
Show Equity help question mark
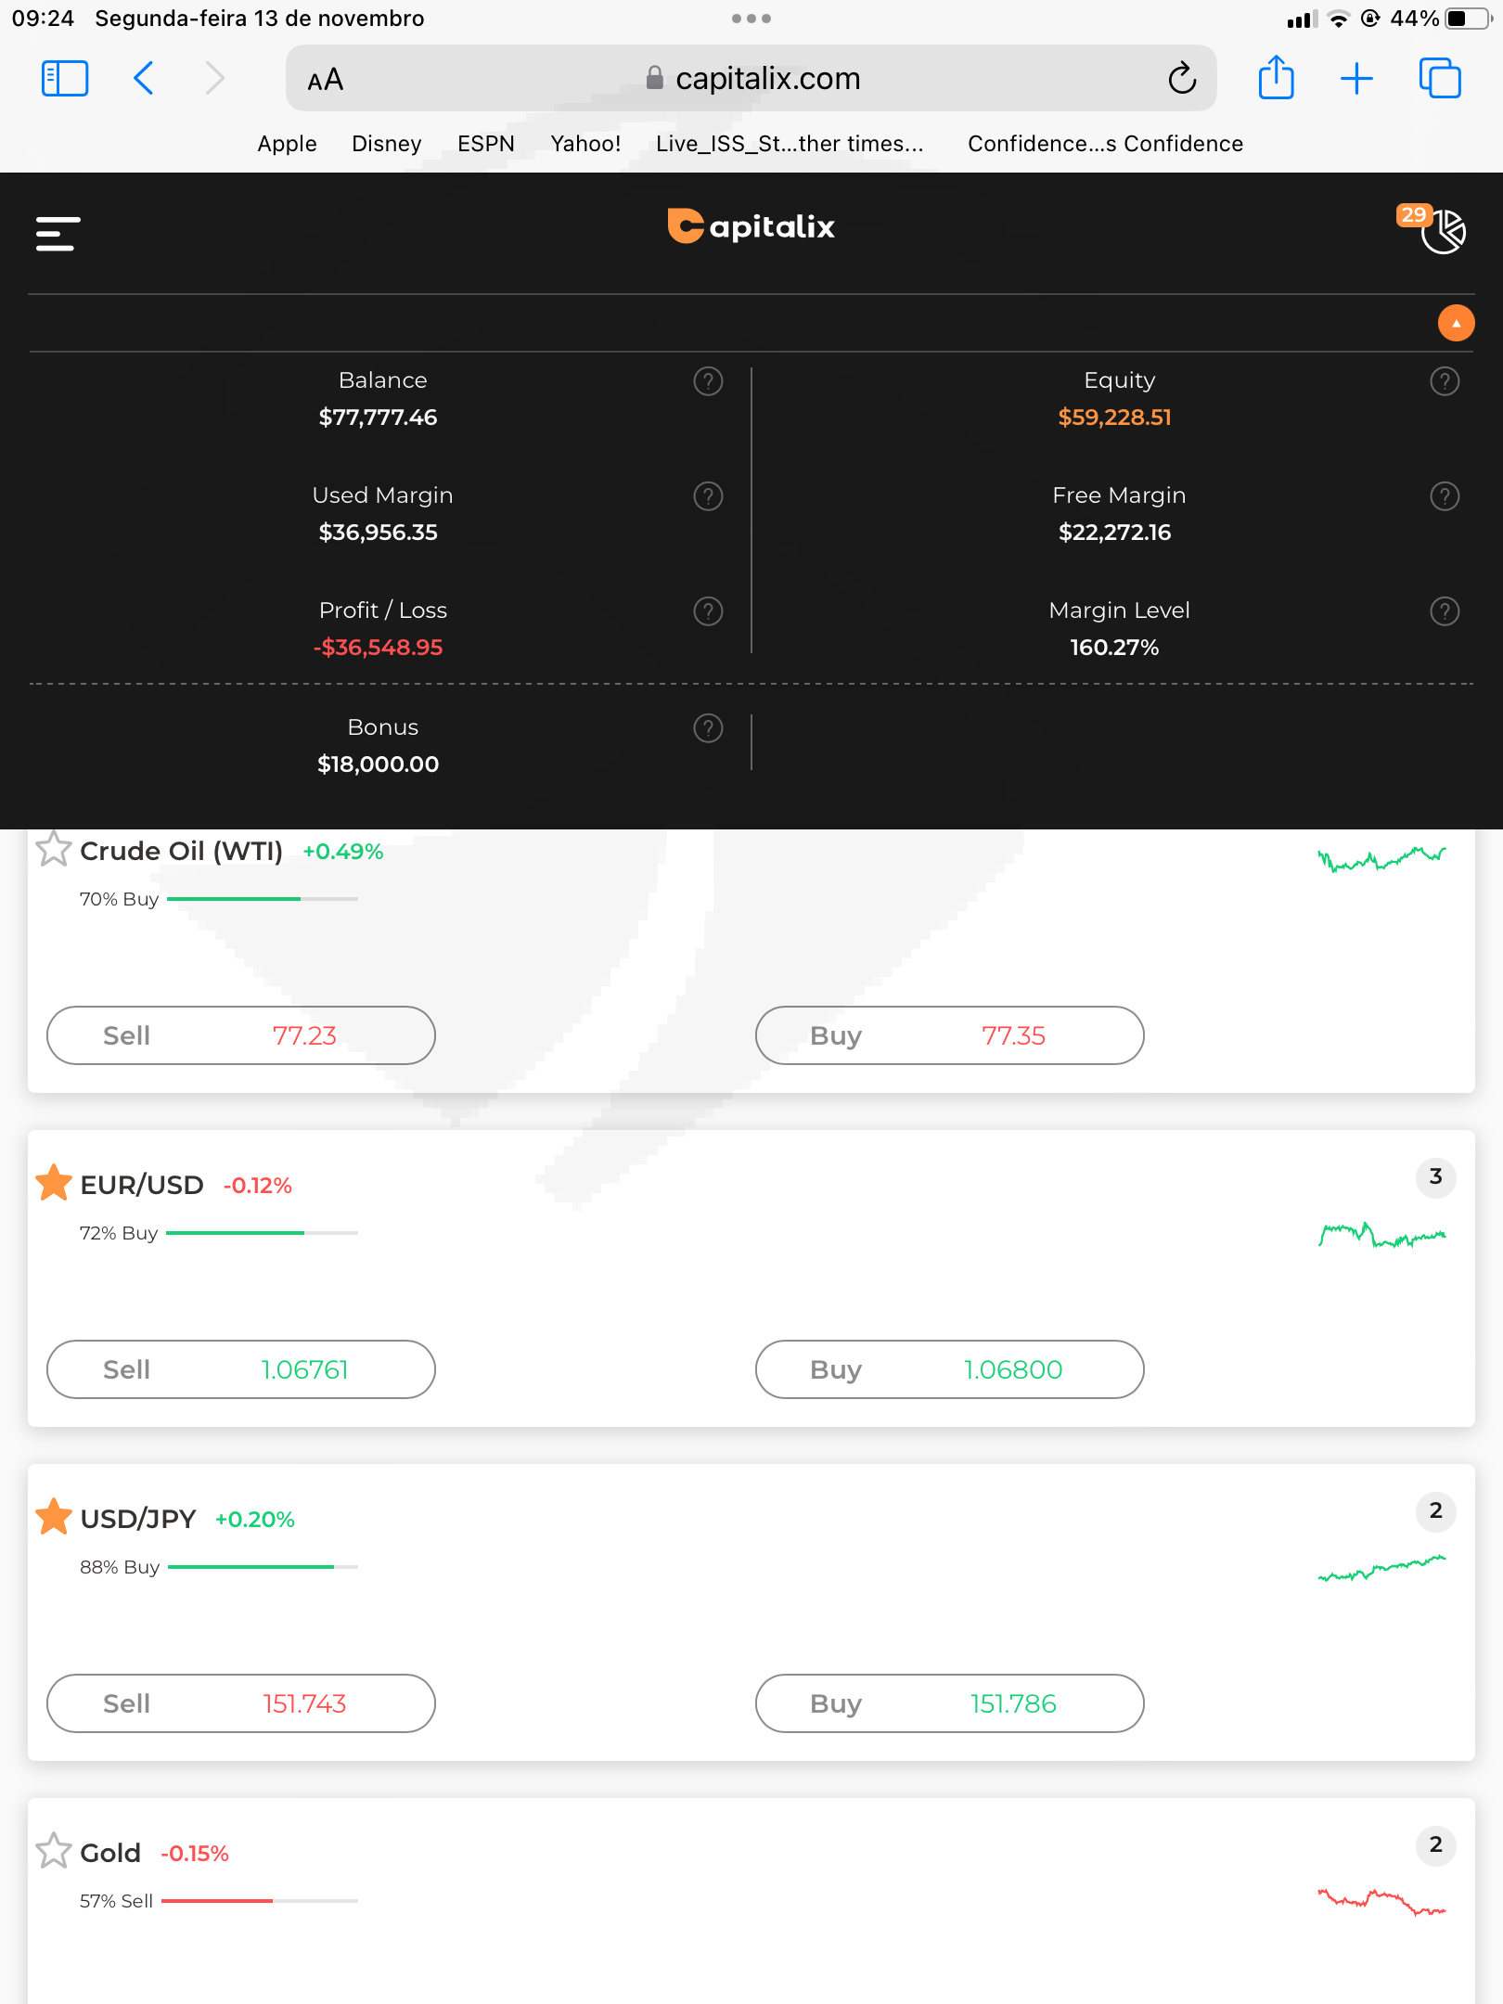(1445, 381)
